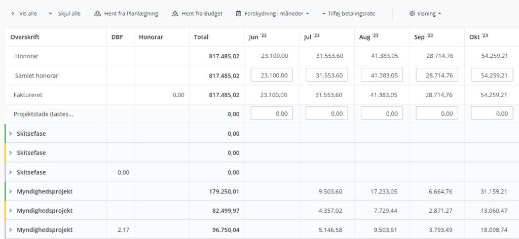The image size is (519, 239).
Task: Click Myndighedsprojekt Okt value 31.159,21
Action: click(x=494, y=191)
